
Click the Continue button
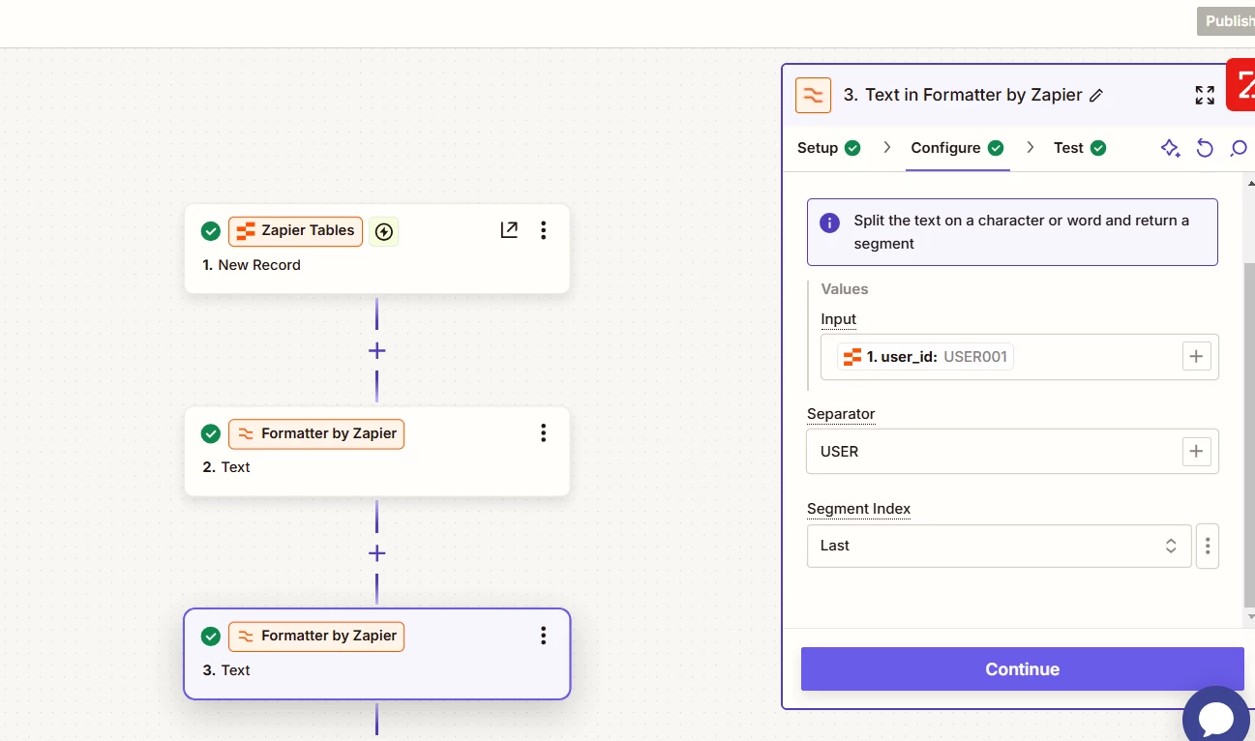coord(1022,668)
